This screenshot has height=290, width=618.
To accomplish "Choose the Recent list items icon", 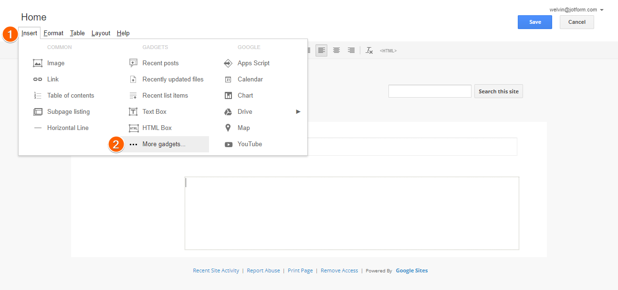I will 133,95.
